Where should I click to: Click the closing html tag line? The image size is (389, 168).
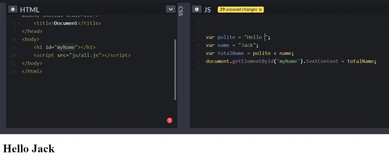[x=32, y=71]
